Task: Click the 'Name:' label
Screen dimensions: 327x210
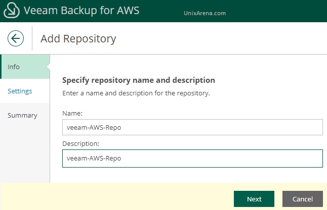Action: 72,113
